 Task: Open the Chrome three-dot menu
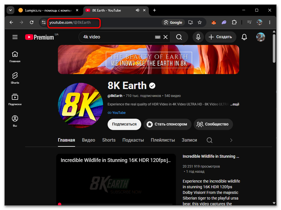[x=270, y=22]
